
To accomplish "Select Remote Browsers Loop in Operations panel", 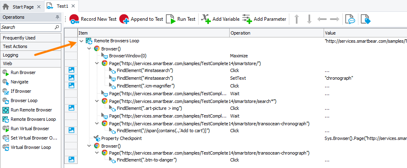I will pos(29,119).
